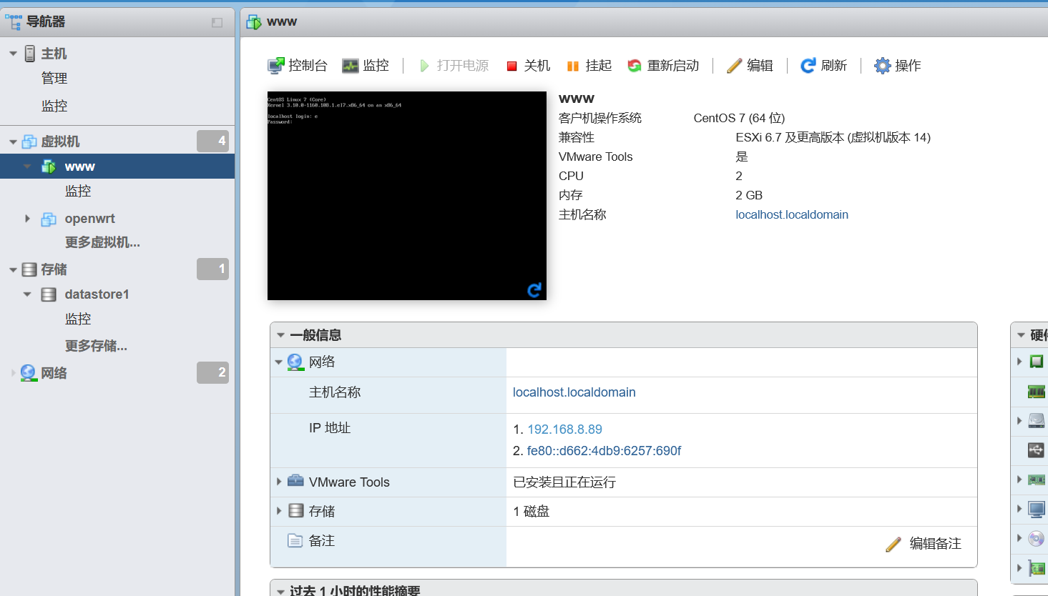
Task: Expand the hard disk hardware row
Action: coord(1019,420)
